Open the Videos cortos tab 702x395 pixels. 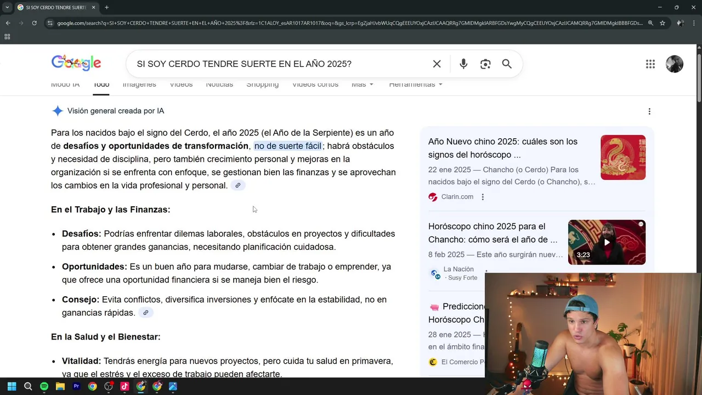pos(315,84)
